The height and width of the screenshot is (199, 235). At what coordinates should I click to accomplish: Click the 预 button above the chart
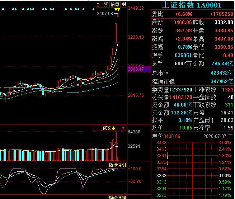pyautogui.click(x=106, y=4)
